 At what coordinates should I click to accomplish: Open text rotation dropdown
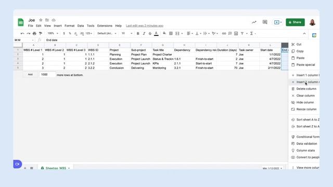[x=215, y=33]
